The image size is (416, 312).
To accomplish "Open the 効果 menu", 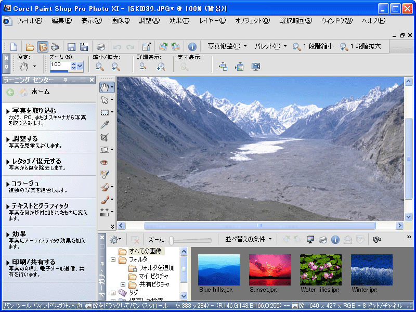I will click(x=179, y=21).
